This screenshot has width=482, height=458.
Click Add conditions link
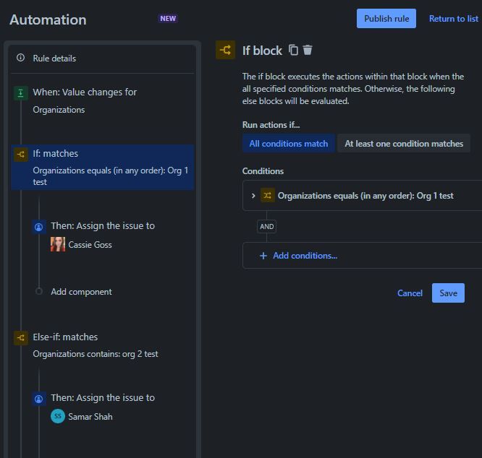pos(305,256)
